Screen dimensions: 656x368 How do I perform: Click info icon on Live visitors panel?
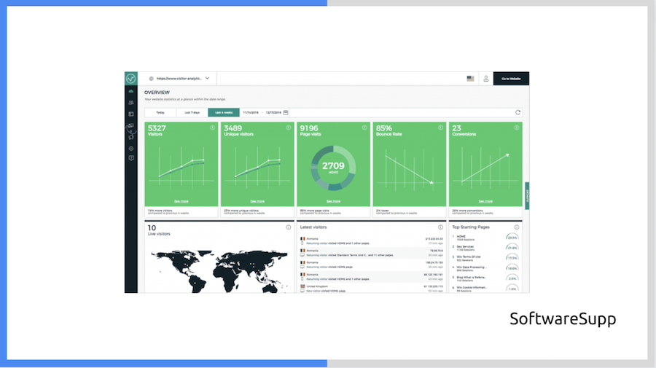tap(288, 227)
